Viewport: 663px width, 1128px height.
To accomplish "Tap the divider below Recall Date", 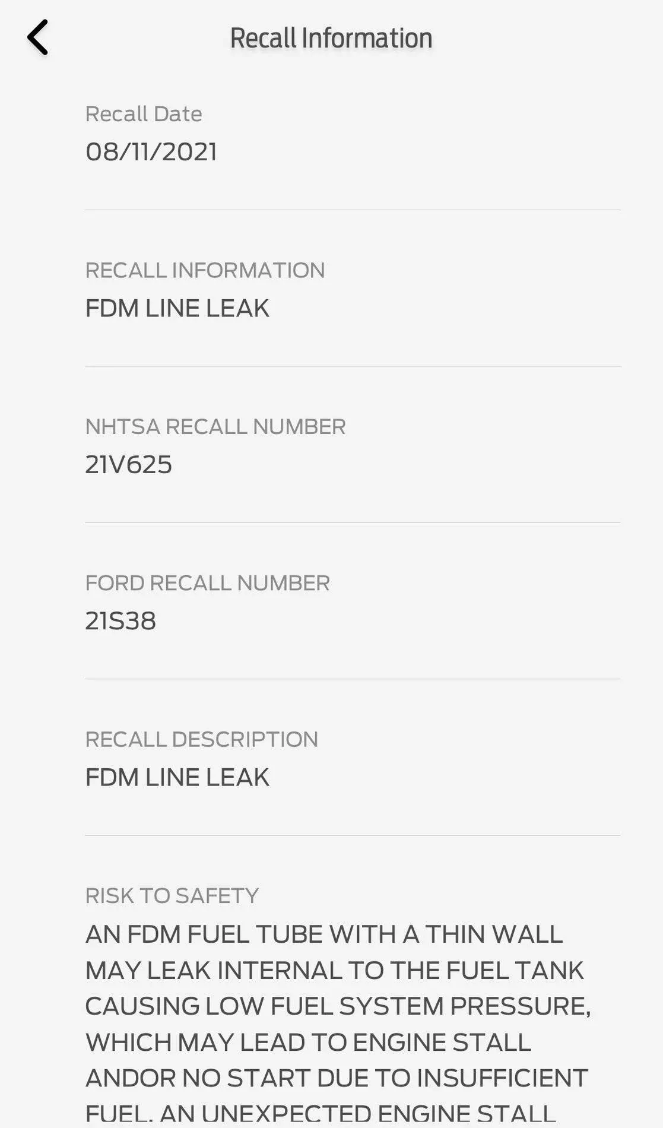I will (353, 209).
